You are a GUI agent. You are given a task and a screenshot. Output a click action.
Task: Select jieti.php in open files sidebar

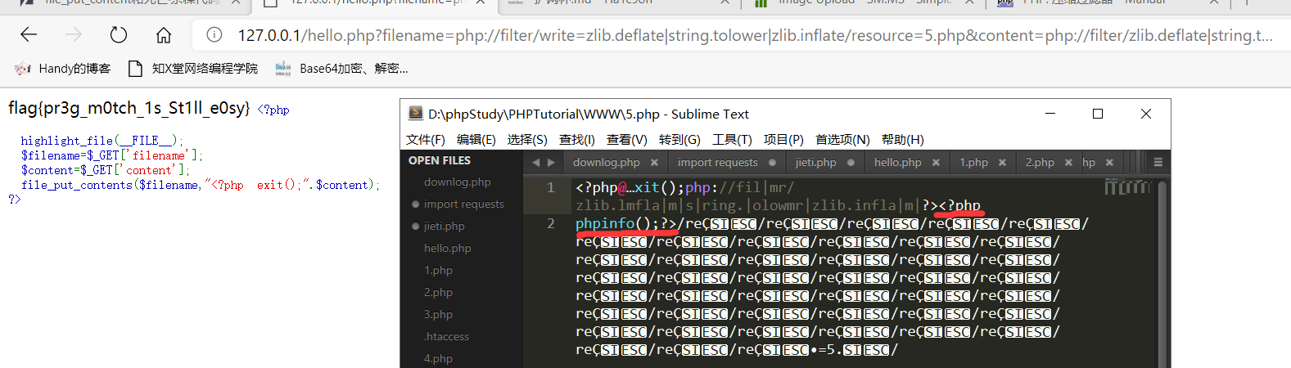[445, 226]
